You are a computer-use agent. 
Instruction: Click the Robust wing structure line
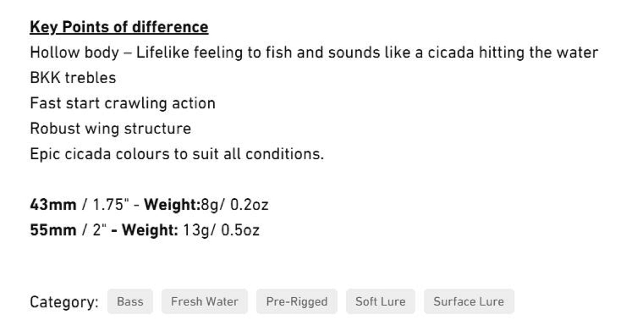click(110, 129)
